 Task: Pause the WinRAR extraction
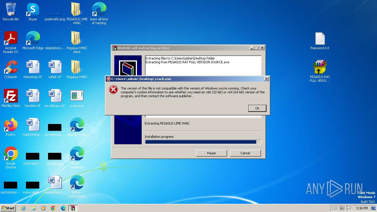pyautogui.click(x=211, y=153)
